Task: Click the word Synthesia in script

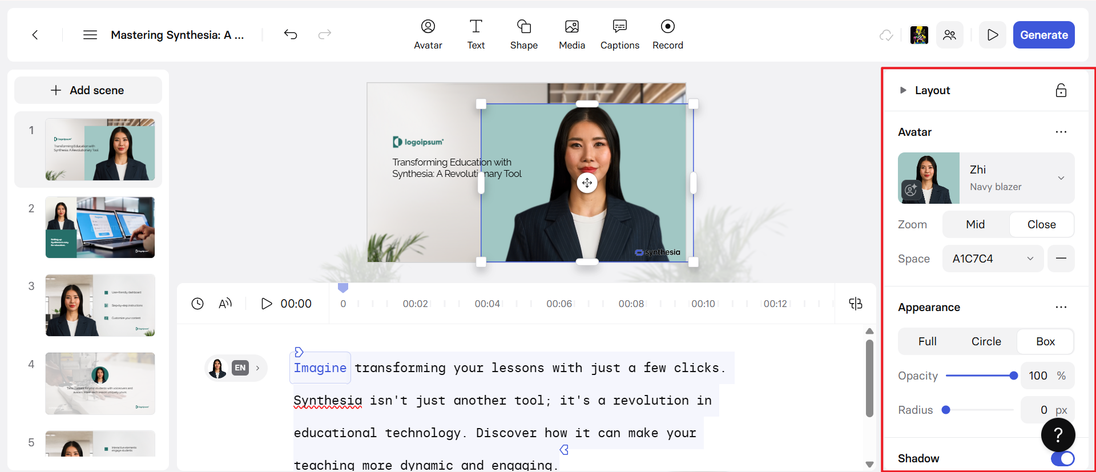Action: tap(328, 401)
